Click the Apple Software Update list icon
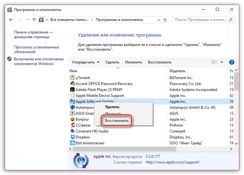This screenshot has height=175, width=244. tap(72, 101)
